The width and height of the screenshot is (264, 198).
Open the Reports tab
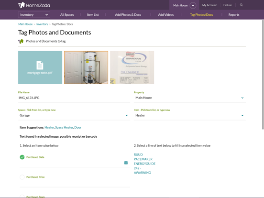pyautogui.click(x=234, y=15)
